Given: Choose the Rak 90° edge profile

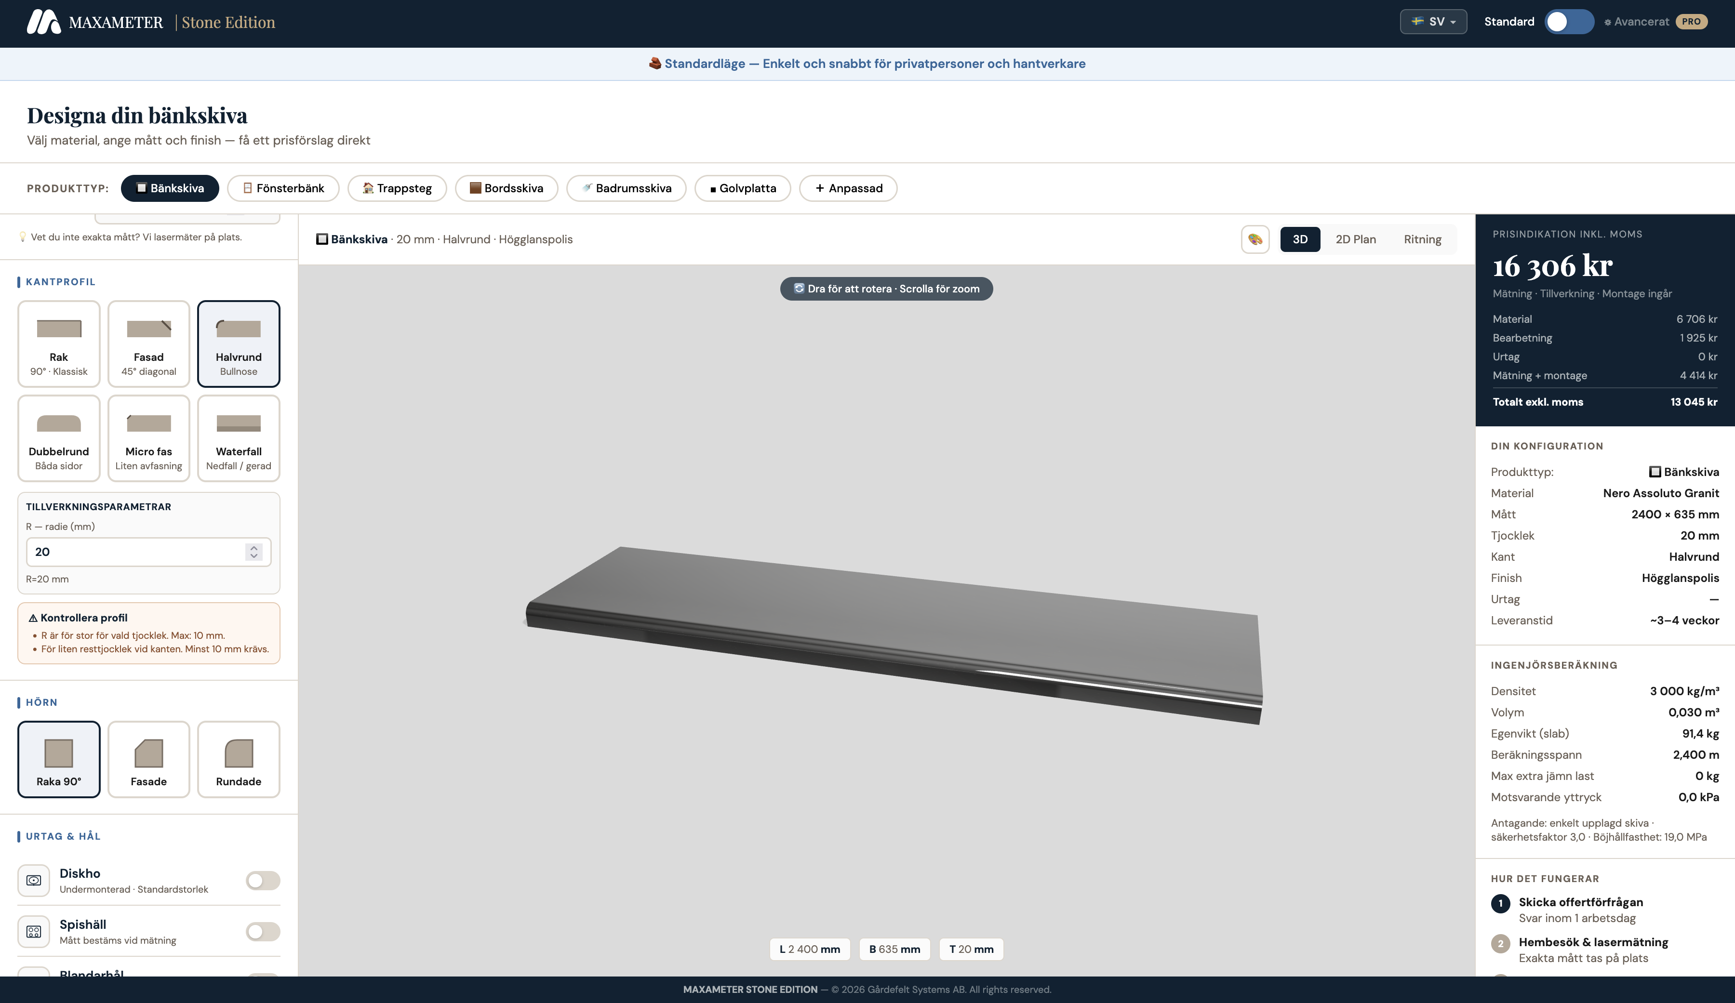Looking at the screenshot, I should 58,343.
